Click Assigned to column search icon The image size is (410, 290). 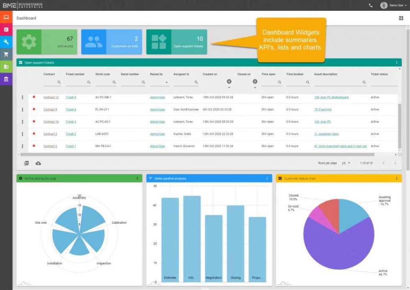point(196,82)
